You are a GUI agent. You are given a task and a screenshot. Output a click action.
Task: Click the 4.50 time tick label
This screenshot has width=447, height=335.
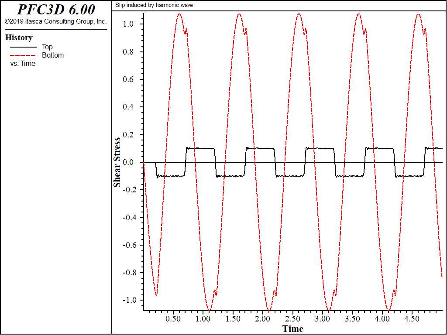pyautogui.click(x=412, y=319)
